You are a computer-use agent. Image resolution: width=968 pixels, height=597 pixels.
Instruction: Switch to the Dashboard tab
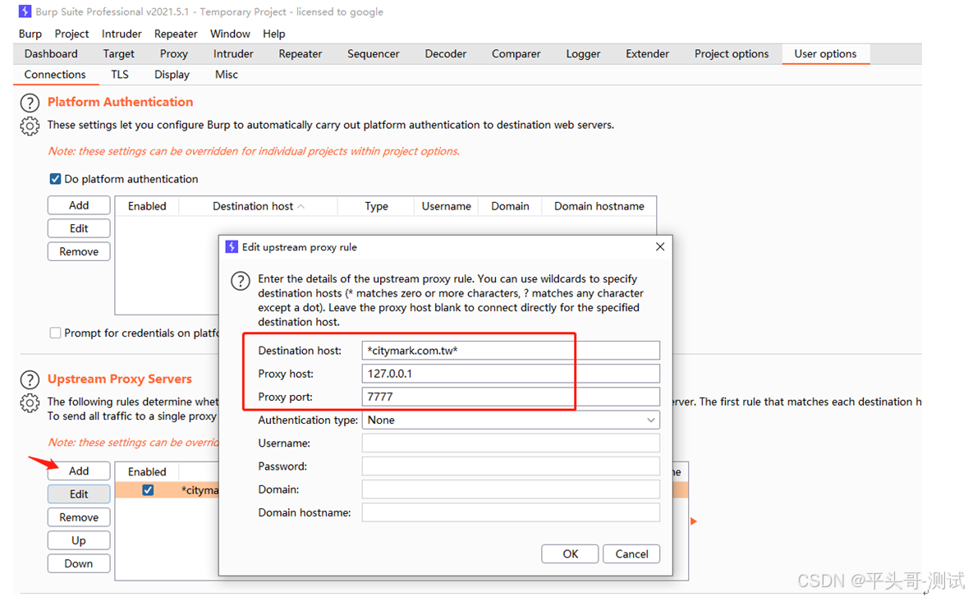(x=51, y=53)
